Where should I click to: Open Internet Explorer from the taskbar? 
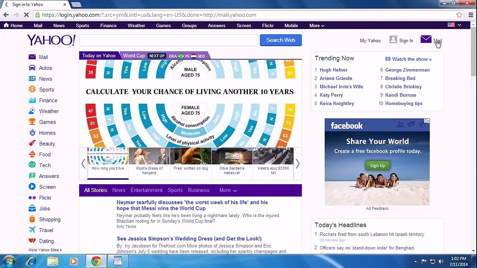click(31, 261)
